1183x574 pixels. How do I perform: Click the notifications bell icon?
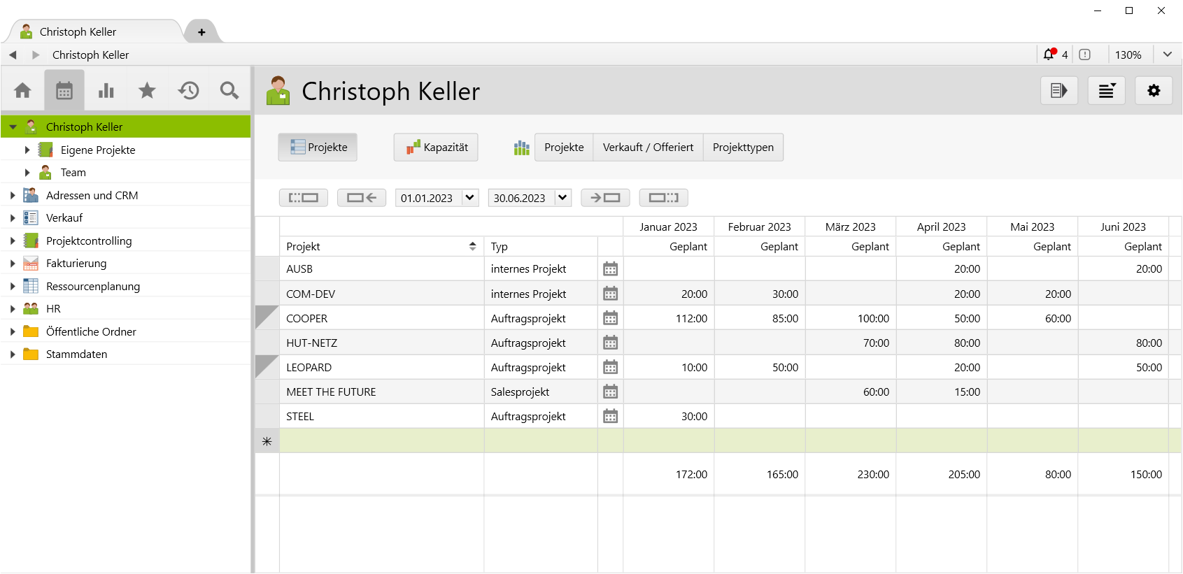click(1049, 55)
